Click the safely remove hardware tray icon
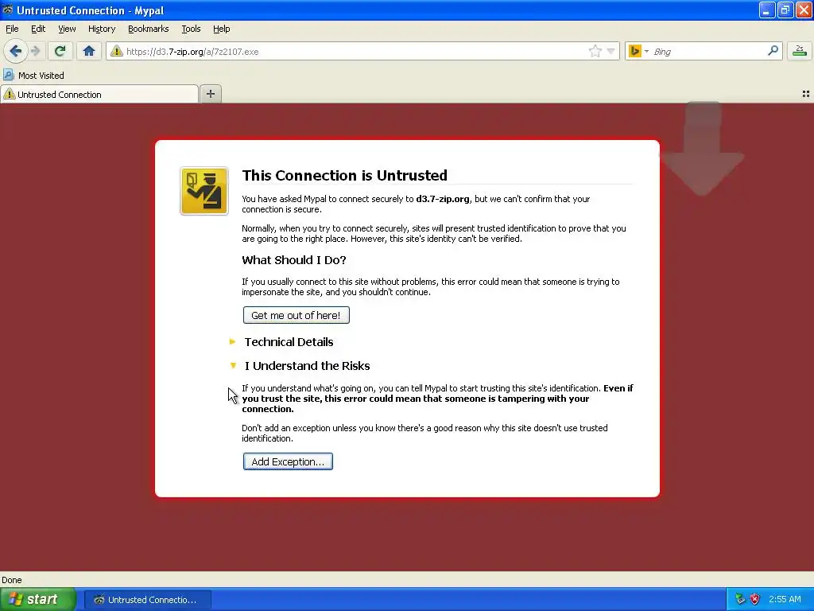The height and width of the screenshot is (611, 814). point(740,599)
